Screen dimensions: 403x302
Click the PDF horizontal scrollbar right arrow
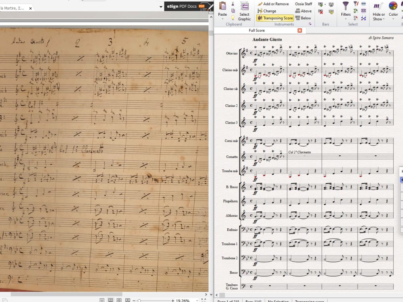coord(206,295)
